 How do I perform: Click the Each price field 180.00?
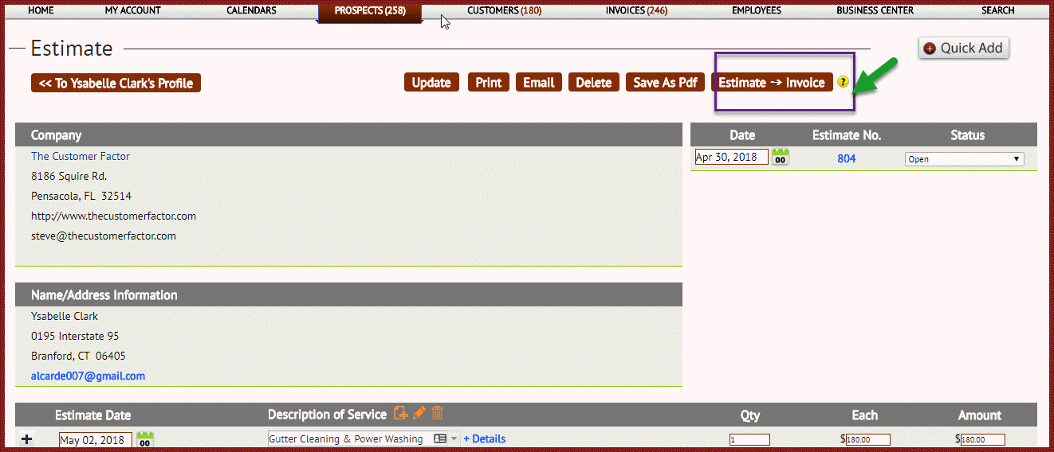point(867,439)
